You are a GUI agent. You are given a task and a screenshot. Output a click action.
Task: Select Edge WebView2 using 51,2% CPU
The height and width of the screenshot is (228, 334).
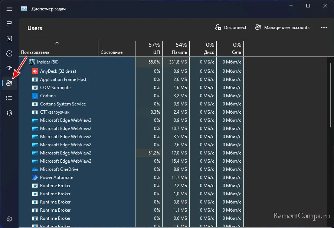click(x=131, y=153)
